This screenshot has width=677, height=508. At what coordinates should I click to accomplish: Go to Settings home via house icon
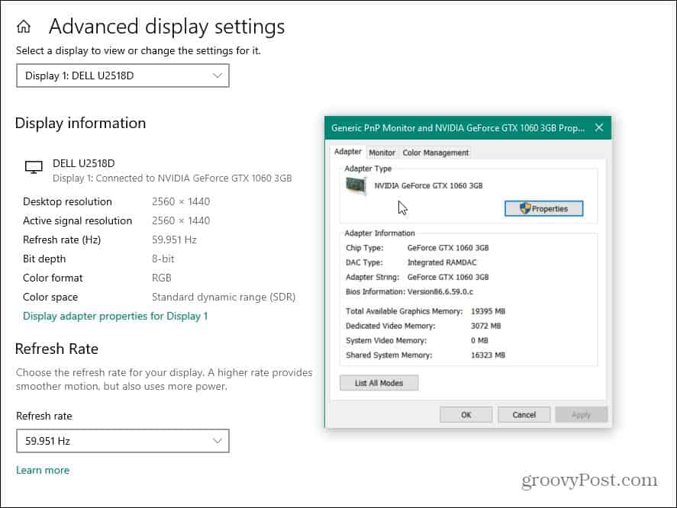tap(24, 27)
